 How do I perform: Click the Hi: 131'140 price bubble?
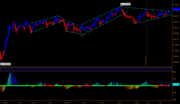tap(126, 4)
